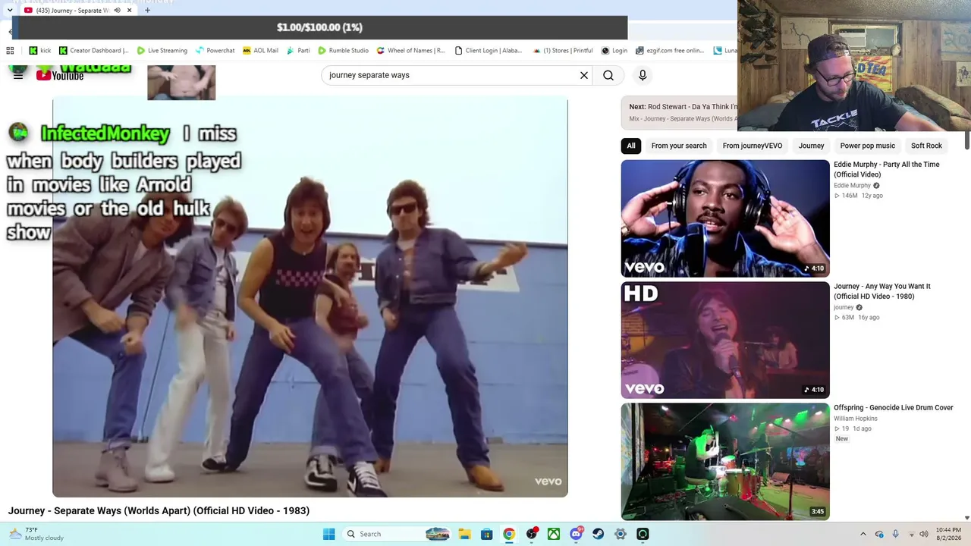Go to the YouTube home logo
This screenshot has height=546, width=971.
coord(60,75)
